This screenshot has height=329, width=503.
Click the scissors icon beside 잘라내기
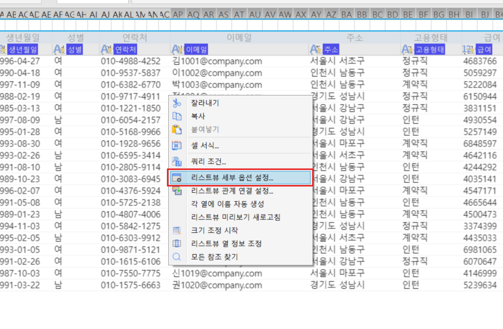(177, 103)
